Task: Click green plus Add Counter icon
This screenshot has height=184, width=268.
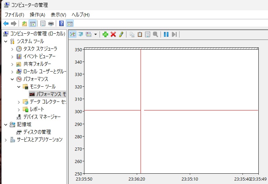Action: click(x=105, y=34)
